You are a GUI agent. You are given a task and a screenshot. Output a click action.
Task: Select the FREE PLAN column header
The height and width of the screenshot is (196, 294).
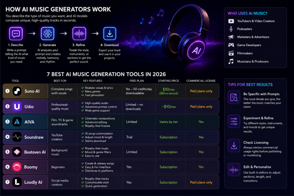pos(137,81)
